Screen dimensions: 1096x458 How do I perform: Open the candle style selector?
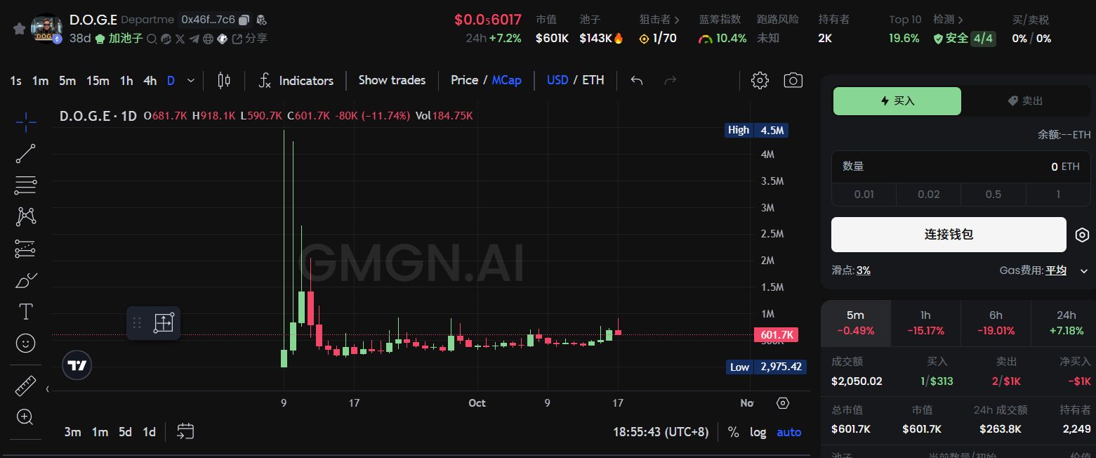pos(224,80)
